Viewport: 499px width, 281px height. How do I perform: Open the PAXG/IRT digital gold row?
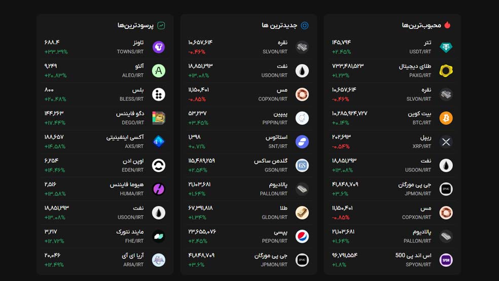[x=393, y=71]
